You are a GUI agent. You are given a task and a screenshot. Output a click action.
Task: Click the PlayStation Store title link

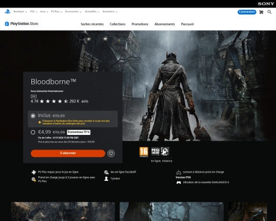pyautogui.click(x=24, y=24)
